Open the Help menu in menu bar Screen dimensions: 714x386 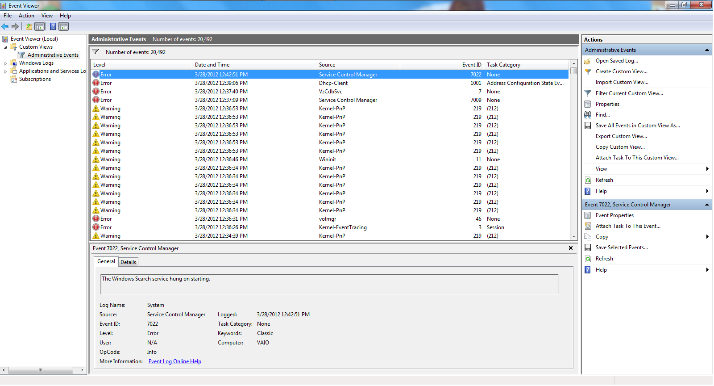(x=65, y=16)
